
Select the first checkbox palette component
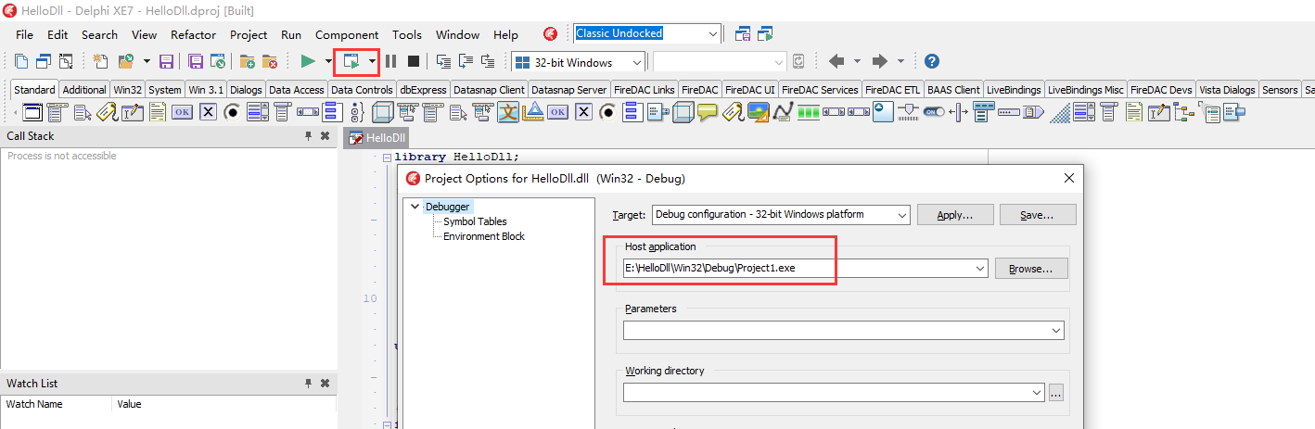click(208, 112)
